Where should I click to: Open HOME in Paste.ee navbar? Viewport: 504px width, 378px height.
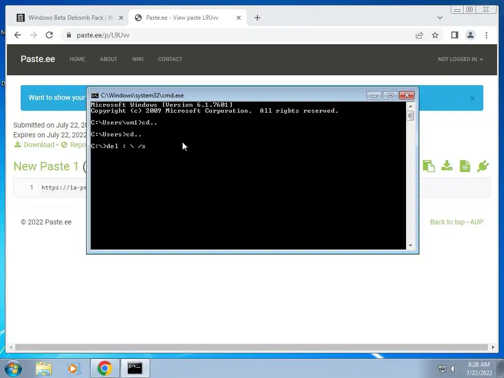click(x=77, y=59)
